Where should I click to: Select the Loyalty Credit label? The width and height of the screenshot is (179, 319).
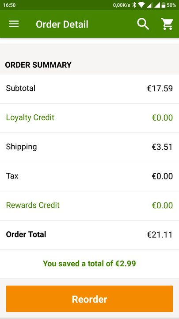tap(30, 117)
